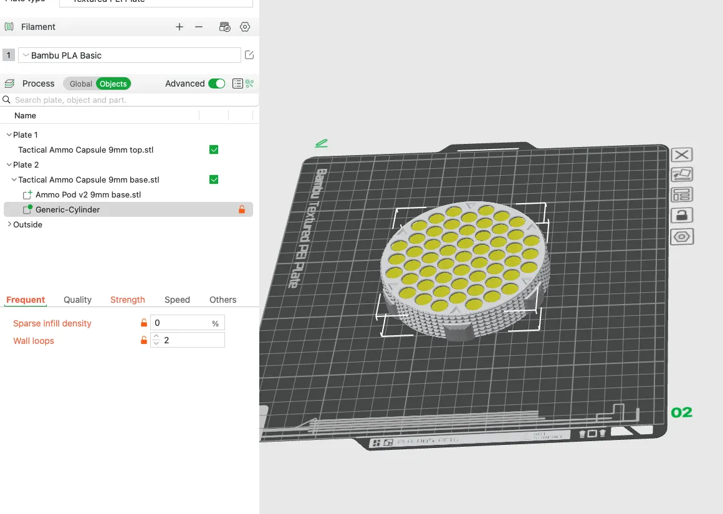Reset Sparse infill density via lock icon
The width and height of the screenshot is (723, 514).
click(x=144, y=323)
